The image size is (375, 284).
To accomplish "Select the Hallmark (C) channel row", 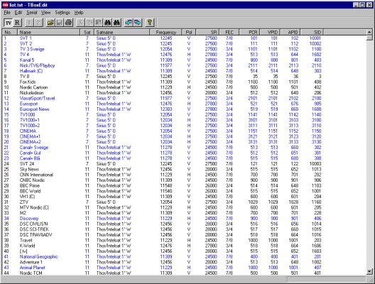I will (163, 71).
